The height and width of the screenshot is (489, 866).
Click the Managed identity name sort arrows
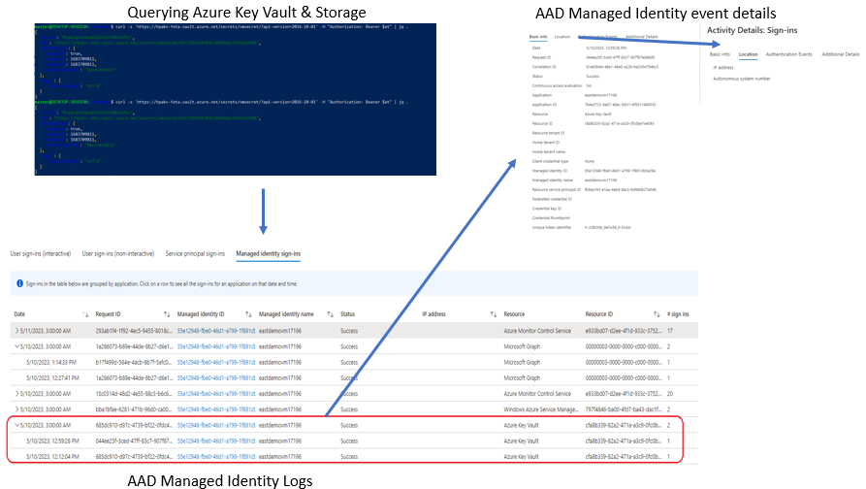click(331, 315)
